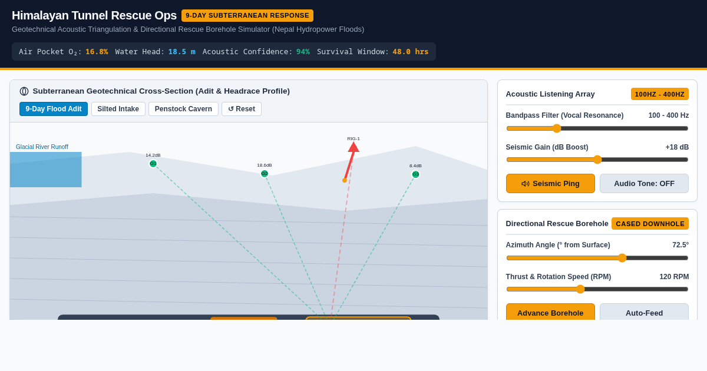This screenshot has width=707, height=371.
Task: Switch to the 9-Day Flood Adit scenario
Action: 54,109
